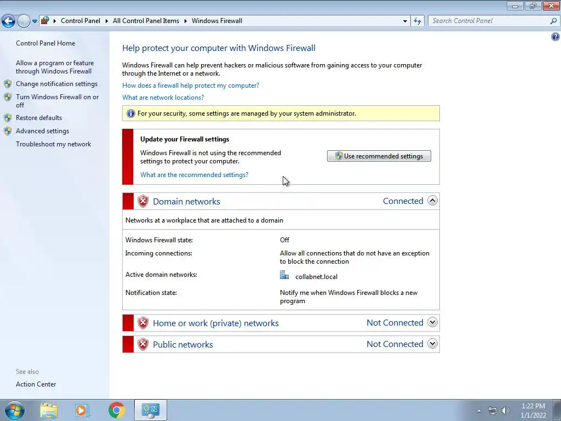Click the search magnifier icon
Image resolution: width=561 pixels, height=421 pixels.
pyautogui.click(x=553, y=21)
